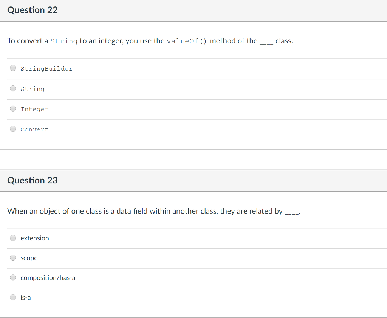Click the Question 22 header
387x318 pixels.
coord(32,10)
